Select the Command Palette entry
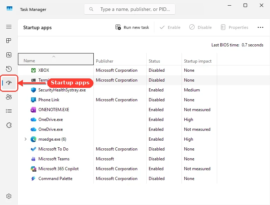This screenshot has width=270, height=205. click(x=55, y=179)
